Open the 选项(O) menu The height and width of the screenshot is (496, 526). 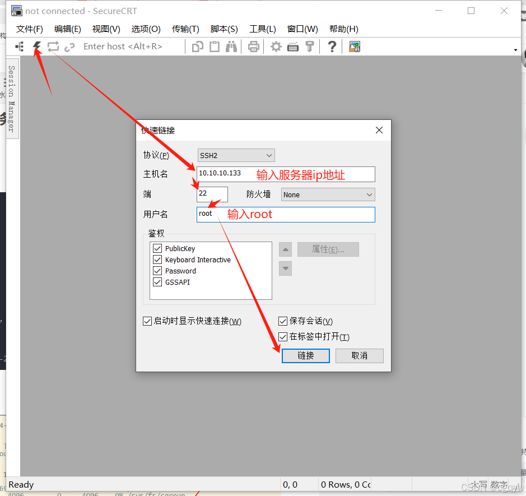[x=146, y=29]
